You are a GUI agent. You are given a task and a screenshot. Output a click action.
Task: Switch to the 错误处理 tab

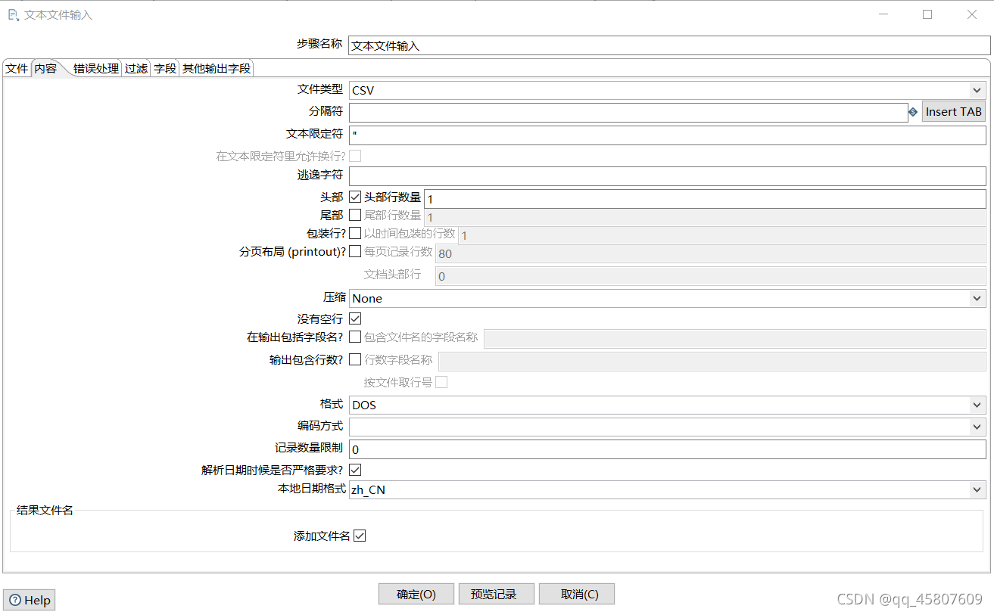(x=96, y=68)
